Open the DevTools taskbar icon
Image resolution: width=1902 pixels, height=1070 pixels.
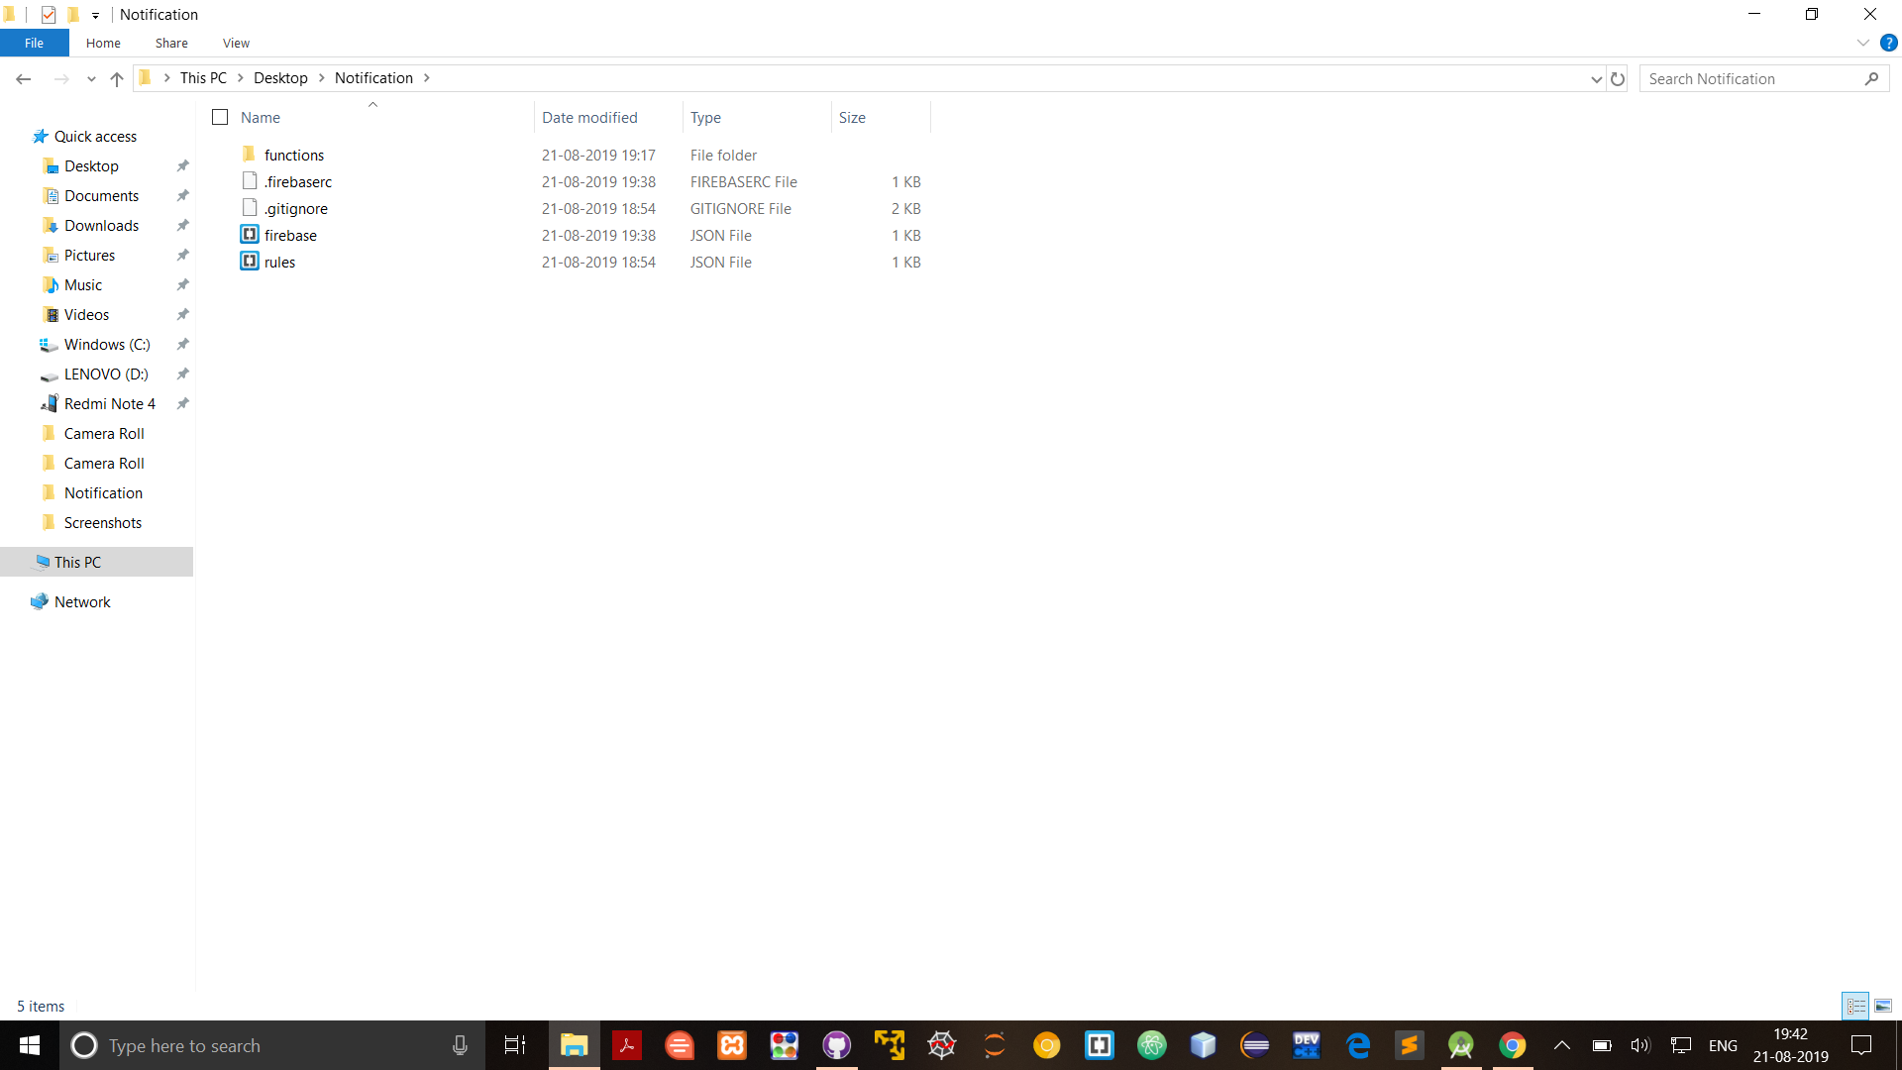tap(1307, 1045)
